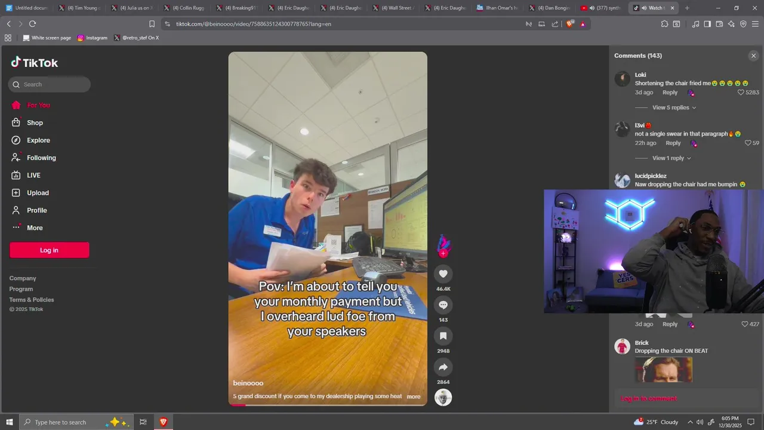
Task: Open the browser hamburger menu
Action: pos(755,24)
